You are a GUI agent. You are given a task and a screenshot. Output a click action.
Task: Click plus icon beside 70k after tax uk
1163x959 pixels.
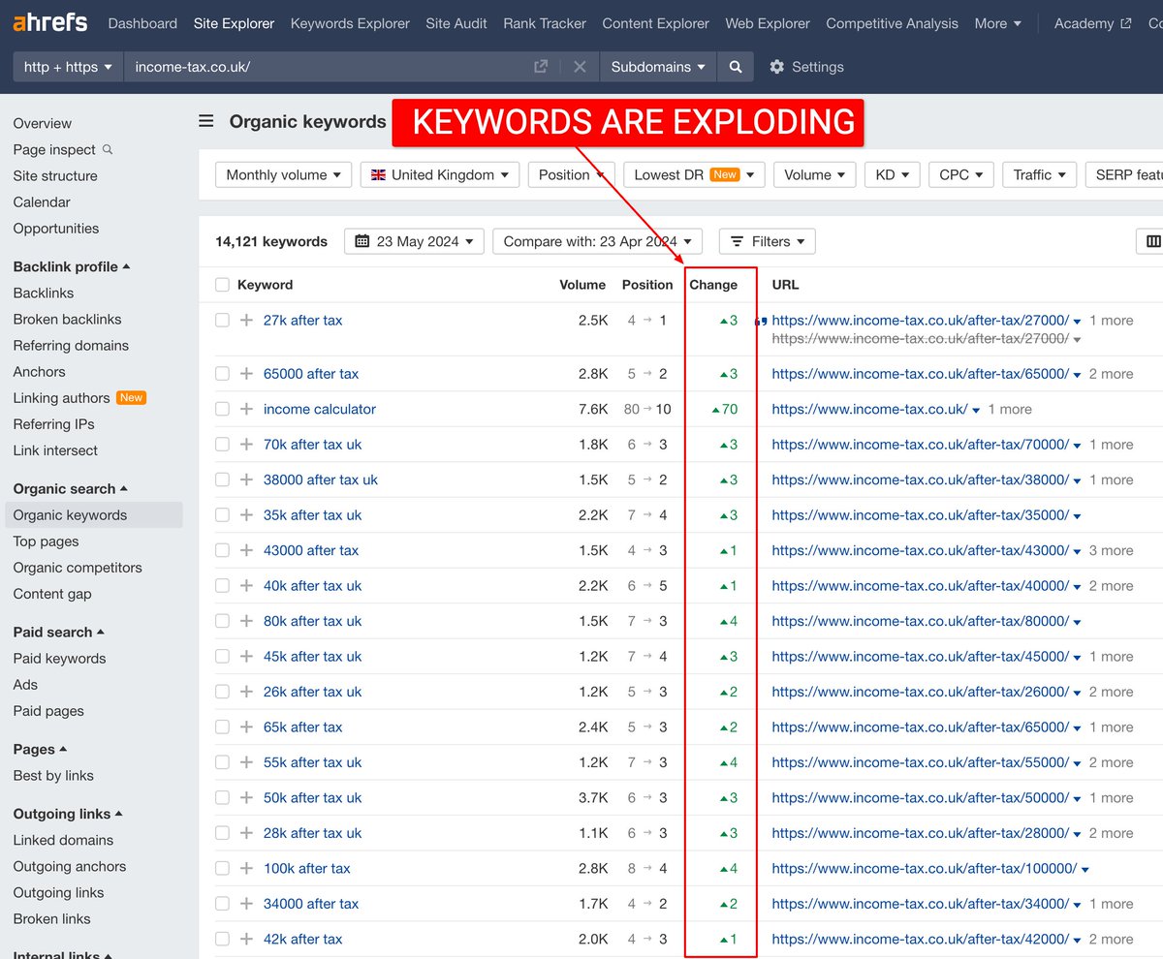[x=246, y=445]
